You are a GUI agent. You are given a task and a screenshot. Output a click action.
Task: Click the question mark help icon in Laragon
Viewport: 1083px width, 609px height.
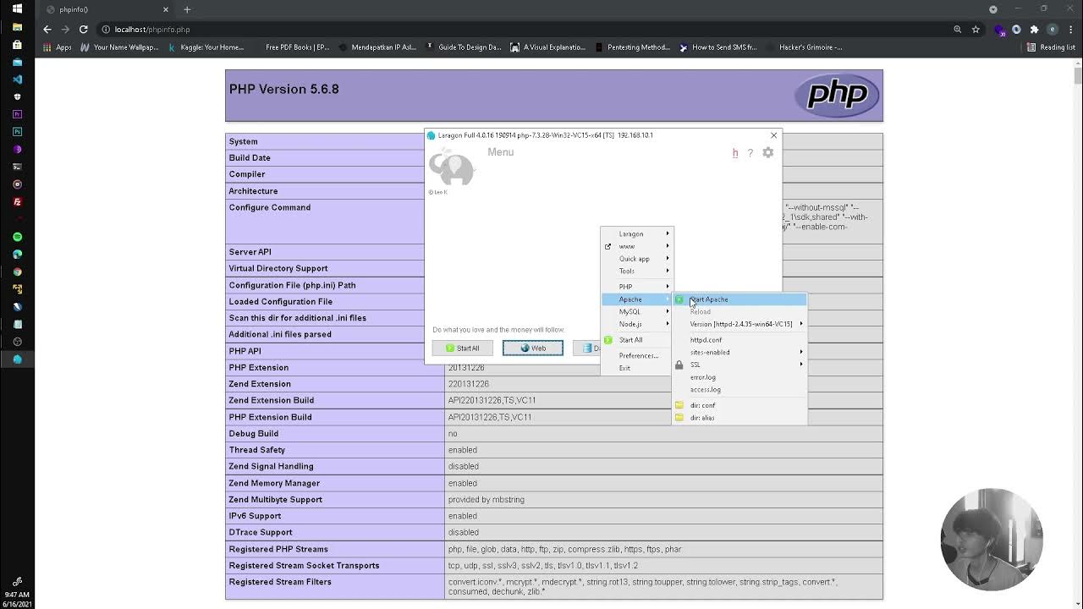tap(750, 153)
